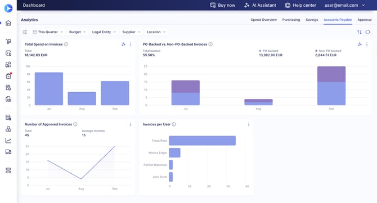Refresh the analytics dashboard
Viewport: 377px width, 203px height.
pos(367,32)
